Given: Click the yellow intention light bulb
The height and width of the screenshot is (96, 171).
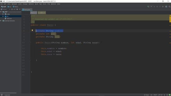Looking at the screenshot, I should (x=32, y=30).
